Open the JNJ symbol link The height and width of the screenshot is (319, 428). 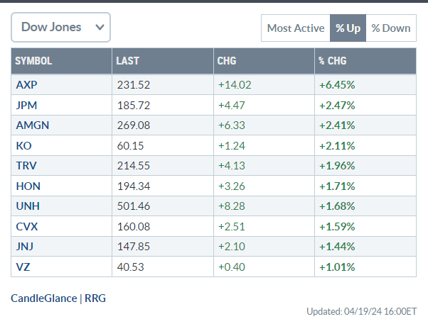tap(24, 247)
